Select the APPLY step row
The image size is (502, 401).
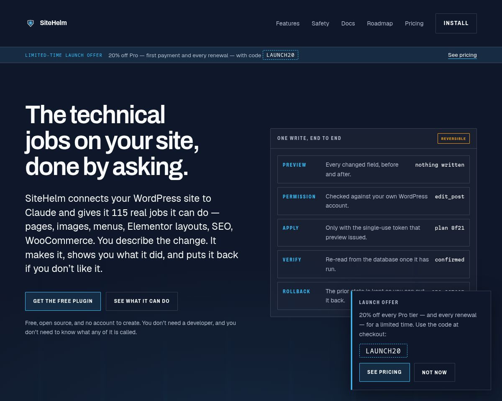[x=374, y=233]
